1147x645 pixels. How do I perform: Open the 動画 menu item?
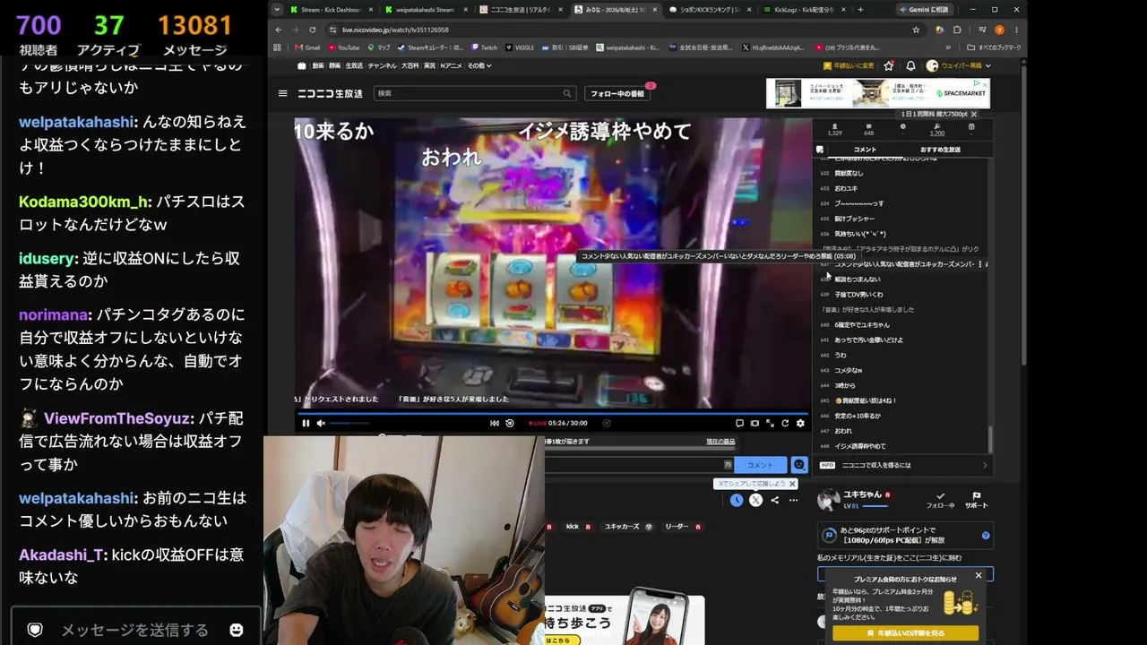pyautogui.click(x=318, y=65)
